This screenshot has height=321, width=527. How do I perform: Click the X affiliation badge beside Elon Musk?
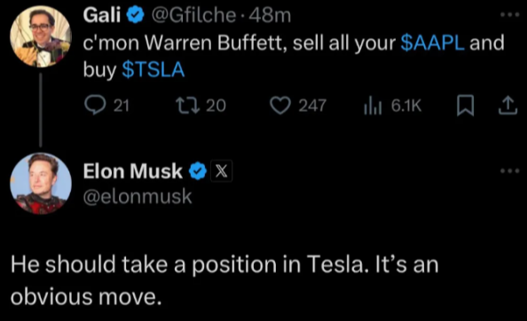(x=221, y=171)
